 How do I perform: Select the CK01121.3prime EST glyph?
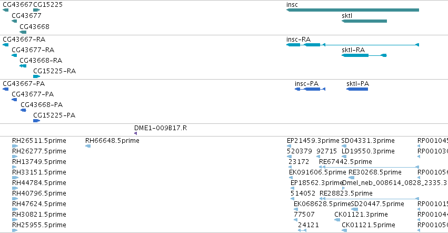coord(337,220)
